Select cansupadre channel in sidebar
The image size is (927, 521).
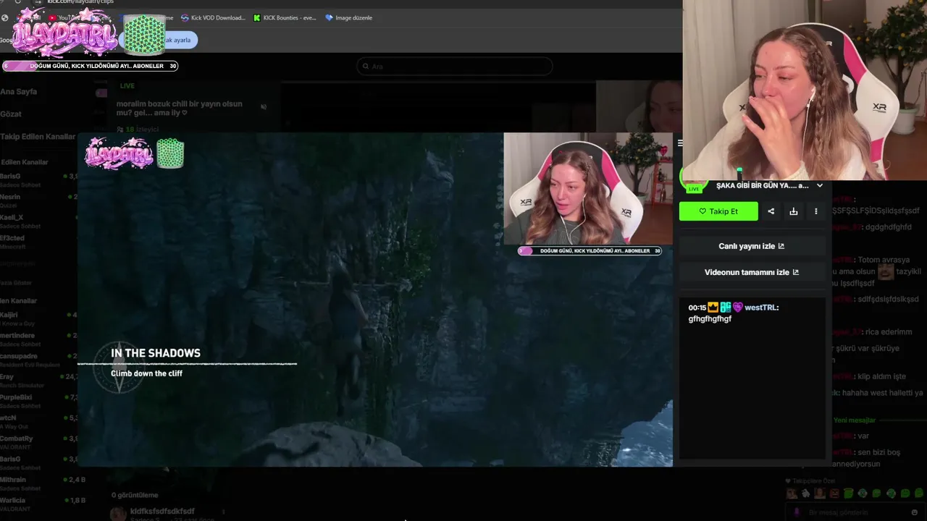[x=38, y=360]
